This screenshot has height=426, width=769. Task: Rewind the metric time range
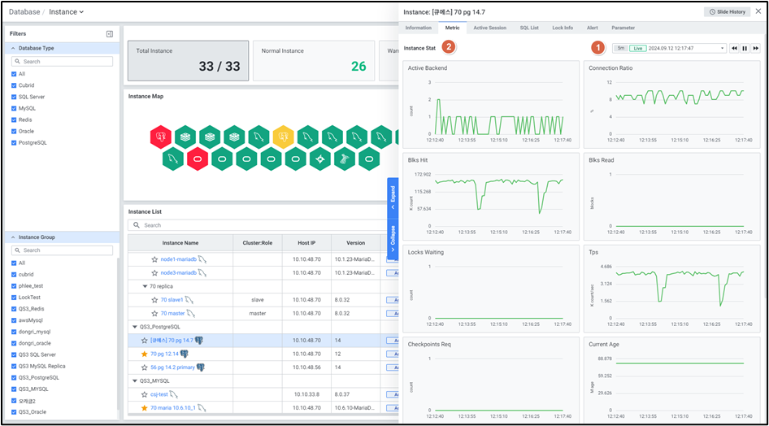pyautogui.click(x=734, y=49)
